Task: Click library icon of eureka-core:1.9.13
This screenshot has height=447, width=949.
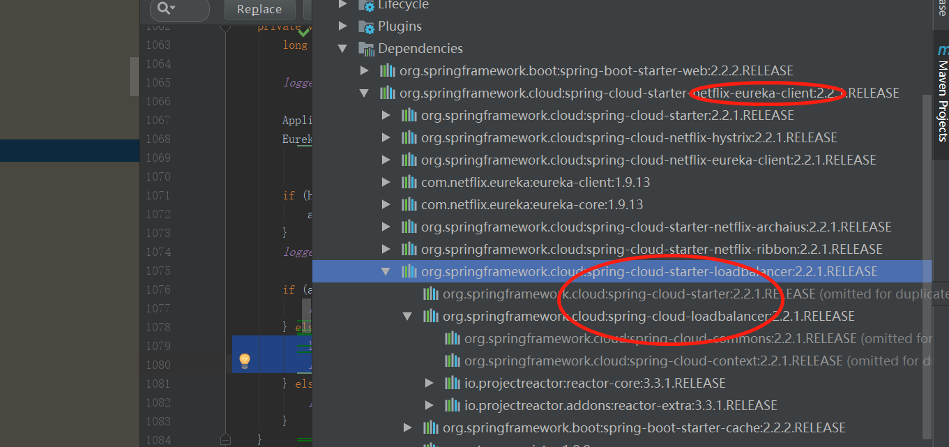Action: (x=409, y=204)
